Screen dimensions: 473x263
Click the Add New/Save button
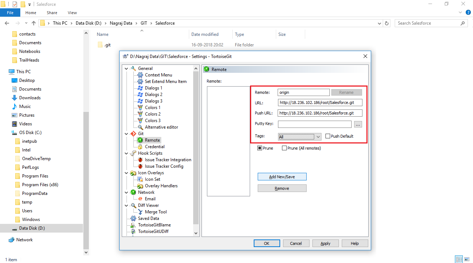[282, 177]
